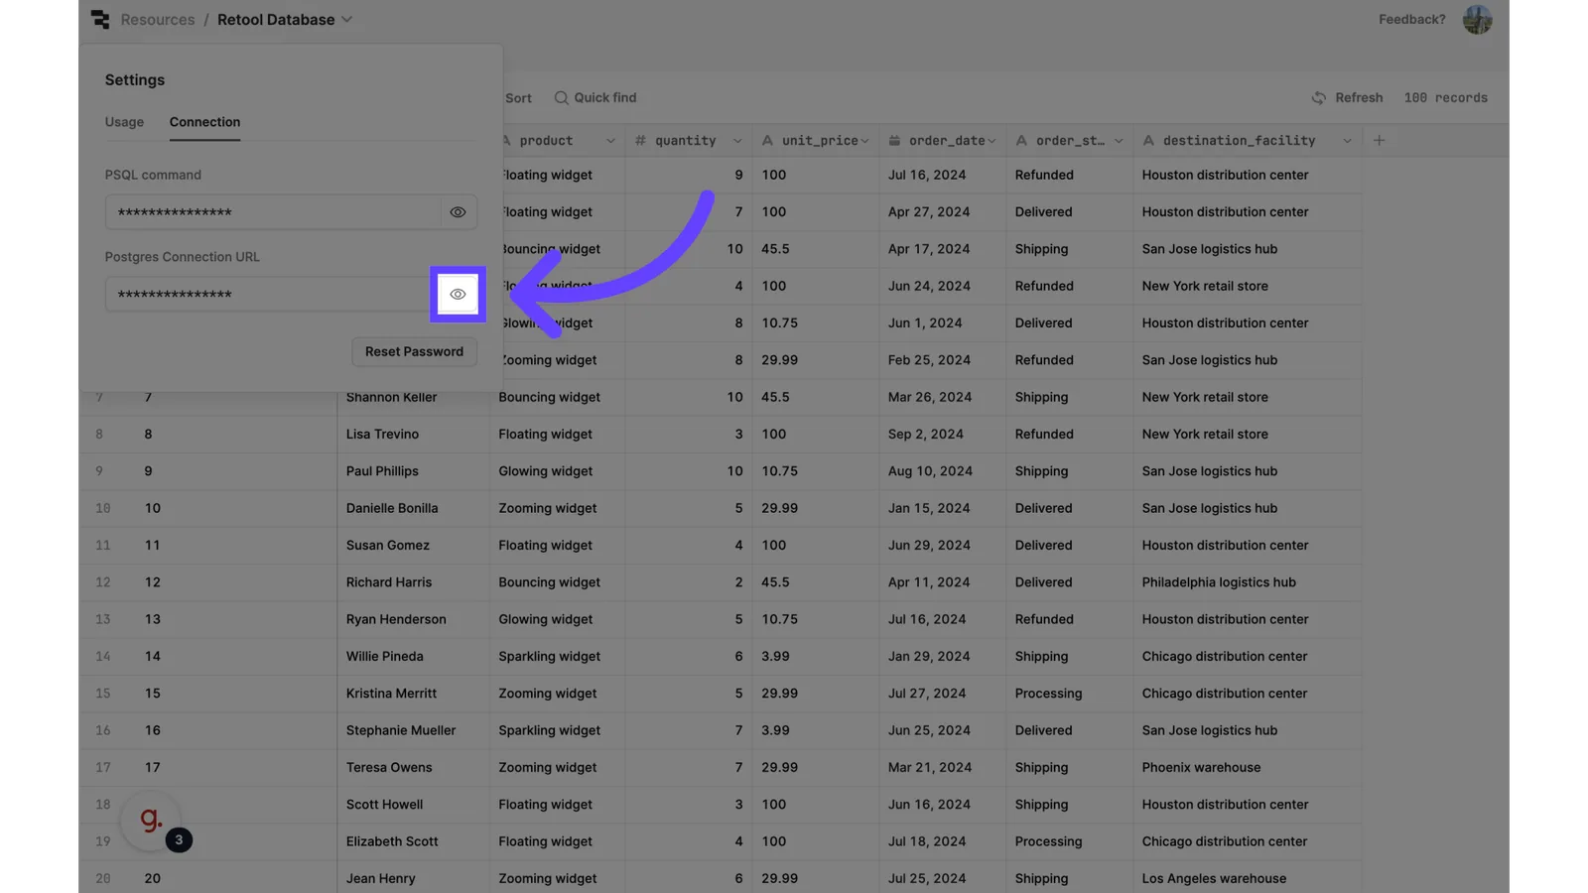The height and width of the screenshot is (893, 1588).
Task: Select row number 13 in the table
Action: [x=103, y=619]
